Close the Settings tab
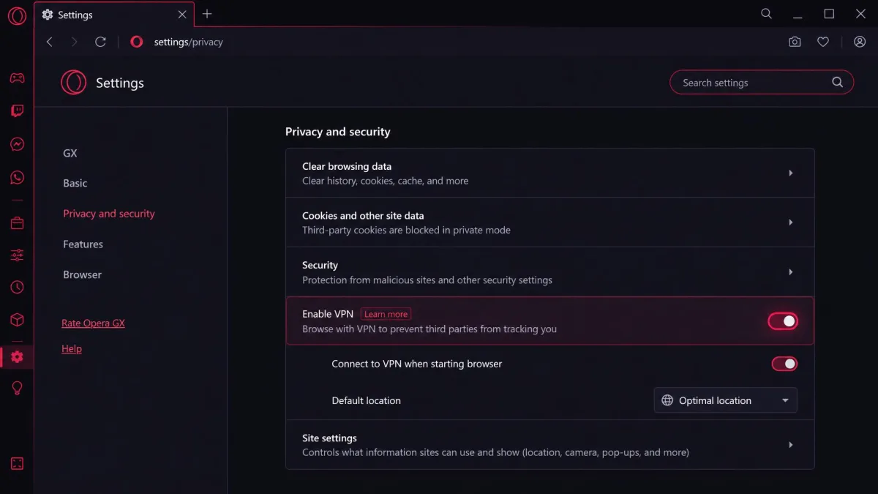The width and height of the screenshot is (878, 494). click(x=183, y=15)
